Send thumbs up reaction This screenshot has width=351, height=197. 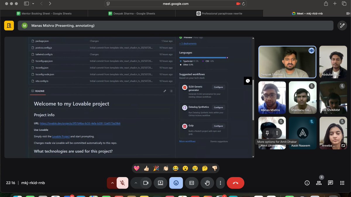click(x=146, y=168)
